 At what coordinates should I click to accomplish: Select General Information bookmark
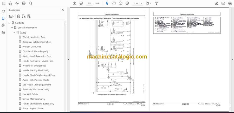(27, 28)
